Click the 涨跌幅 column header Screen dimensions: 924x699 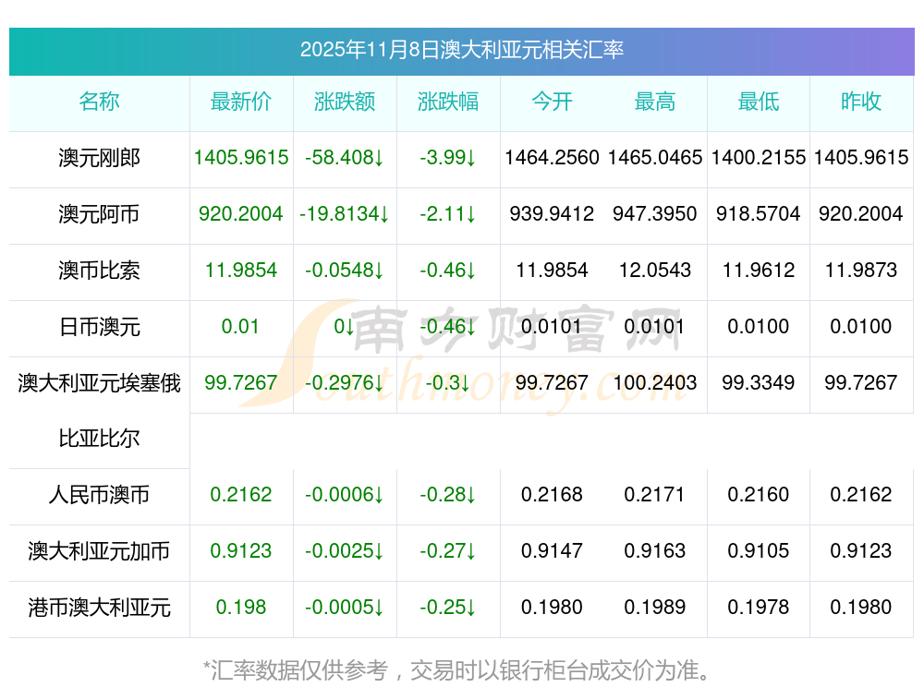coord(448,102)
